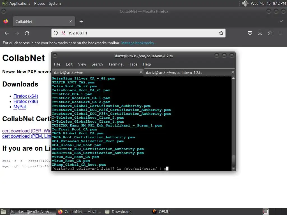Open the Applications menu
Viewport: 287px width, 215px height.
tap(20, 3)
